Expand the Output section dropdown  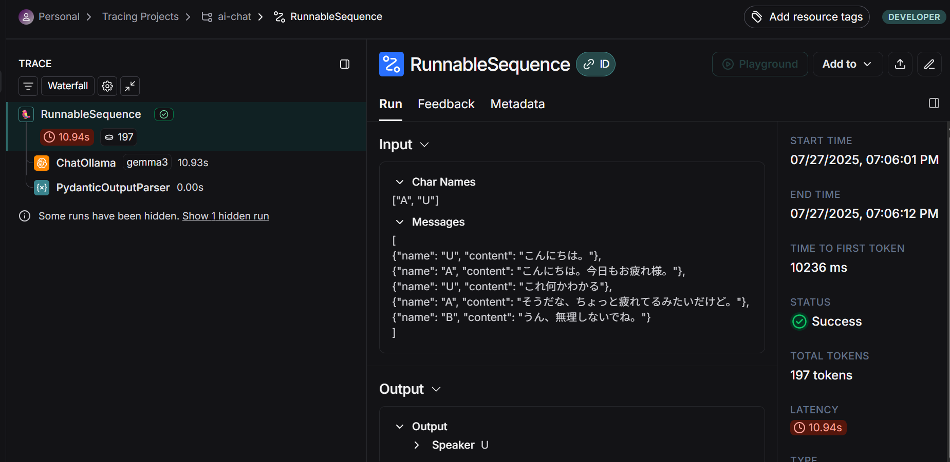[x=436, y=389]
